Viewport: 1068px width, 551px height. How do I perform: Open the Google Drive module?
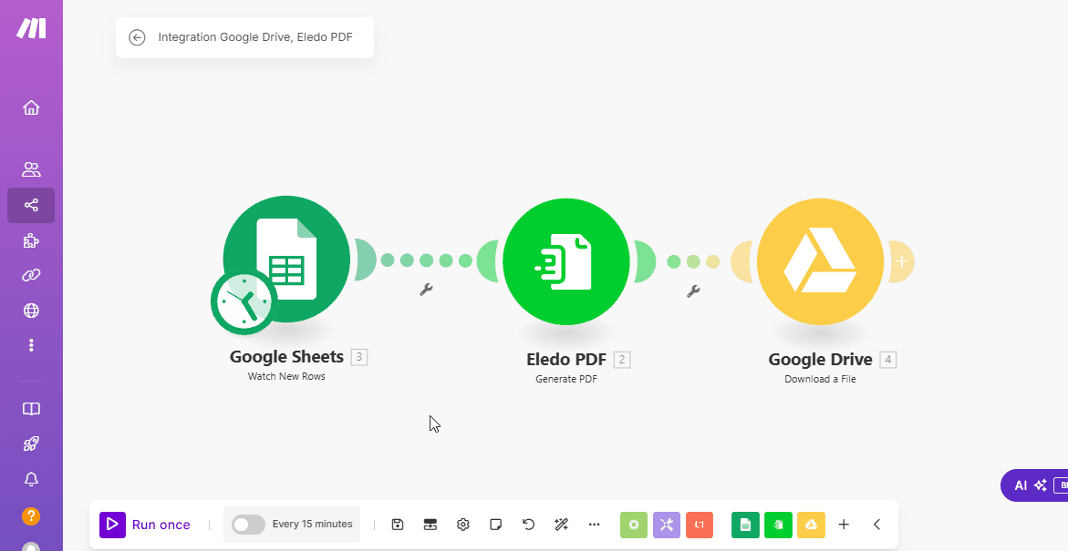click(820, 261)
